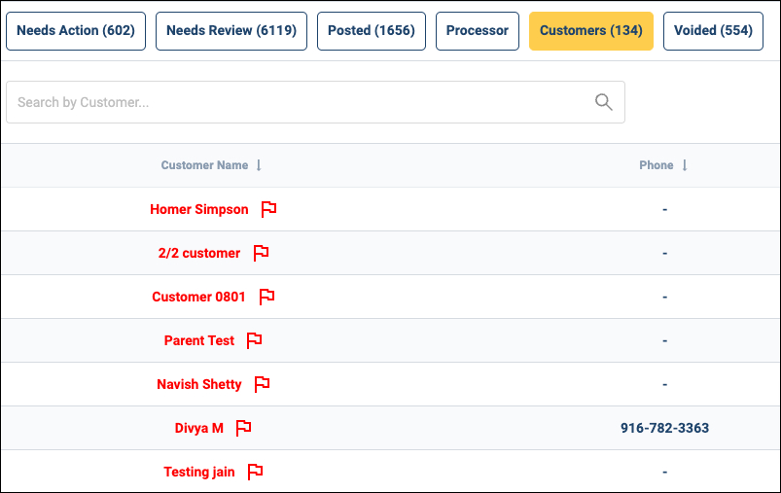Focus the Search by Customer field
Screen dimensions: 781x493
click(x=315, y=102)
